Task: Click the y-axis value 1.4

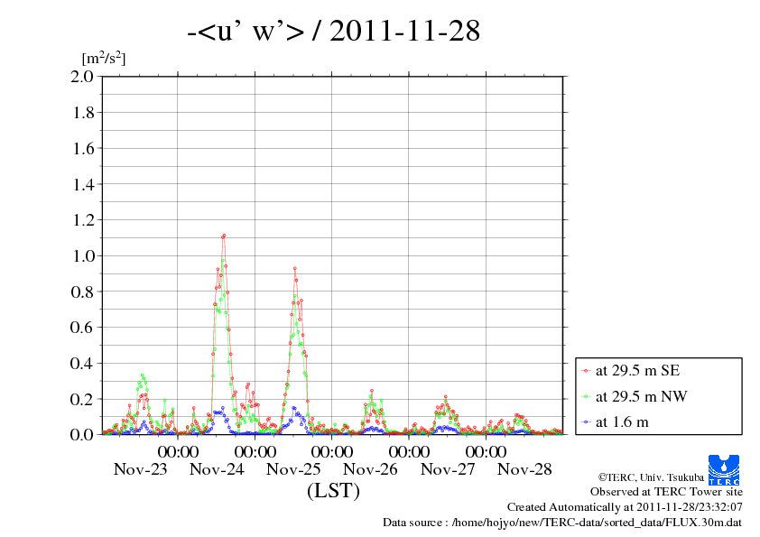Action: (x=83, y=184)
